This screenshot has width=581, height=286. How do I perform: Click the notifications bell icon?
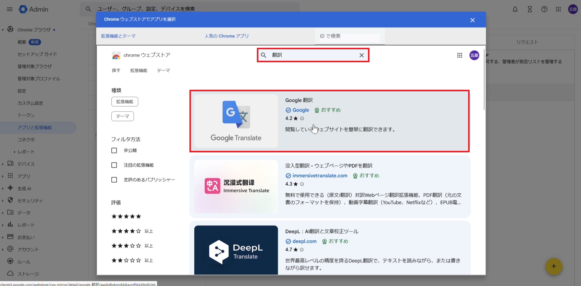coord(515,9)
